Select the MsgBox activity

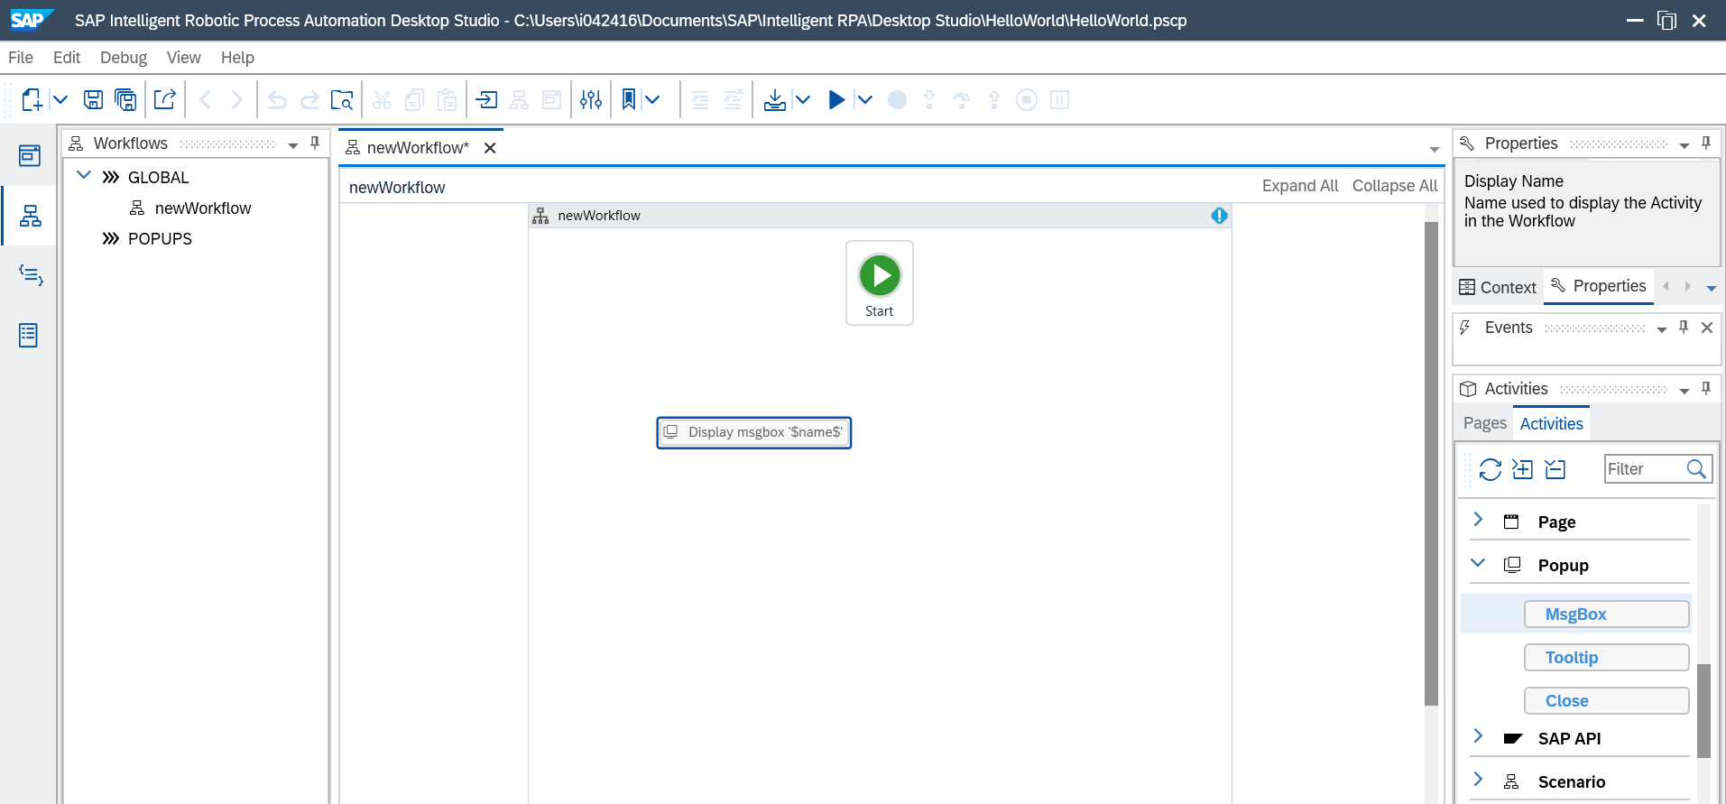click(1607, 615)
